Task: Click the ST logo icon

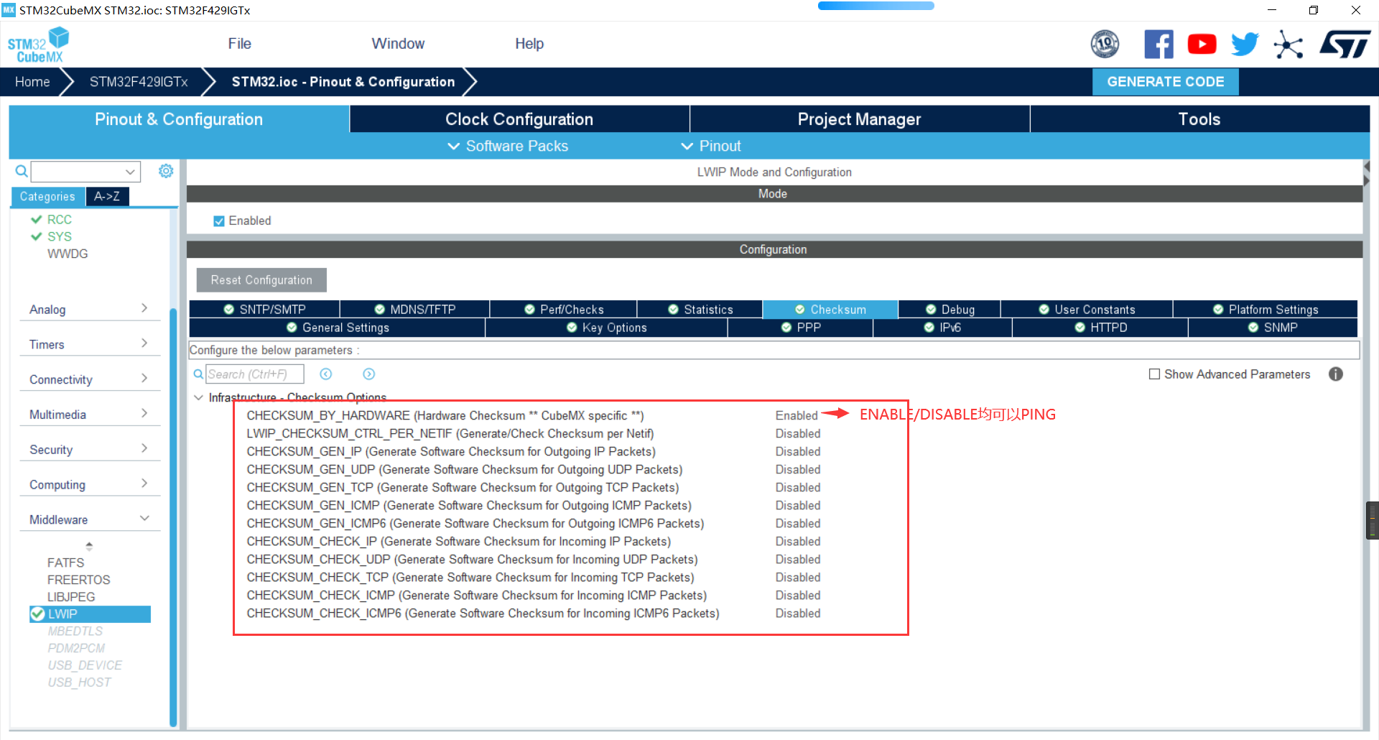Action: click(1345, 45)
